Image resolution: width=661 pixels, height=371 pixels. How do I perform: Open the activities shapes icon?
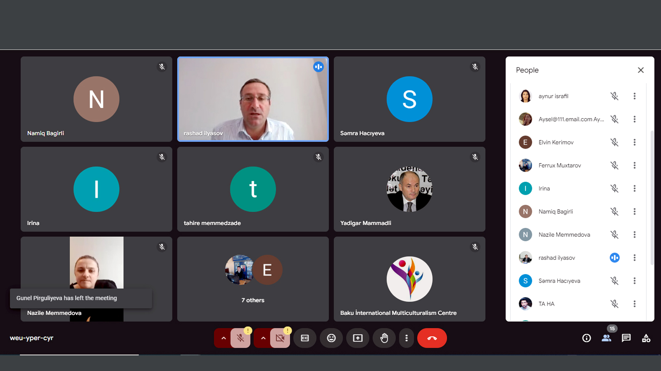(646, 338)
